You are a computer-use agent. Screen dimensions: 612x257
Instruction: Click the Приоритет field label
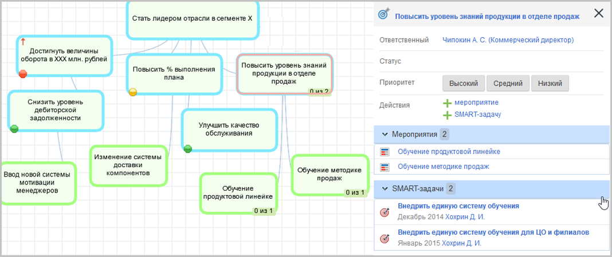397,82
